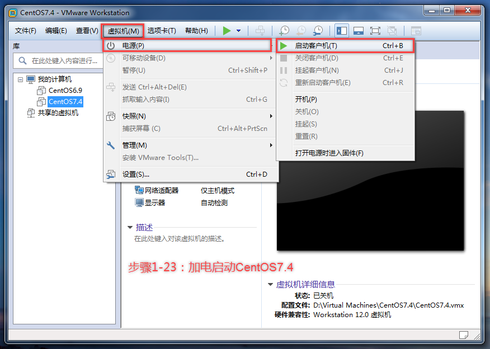490x349 pixels.
Task: Click the take snapshot toolbar icon
Action: pos(284,31)
